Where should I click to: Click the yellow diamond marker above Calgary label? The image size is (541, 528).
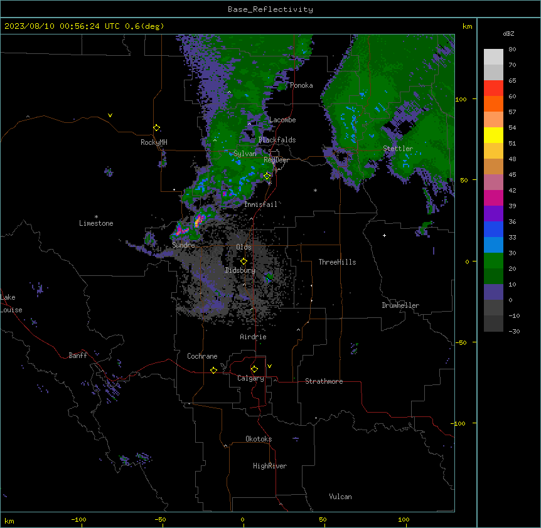(x=254, y=369)
